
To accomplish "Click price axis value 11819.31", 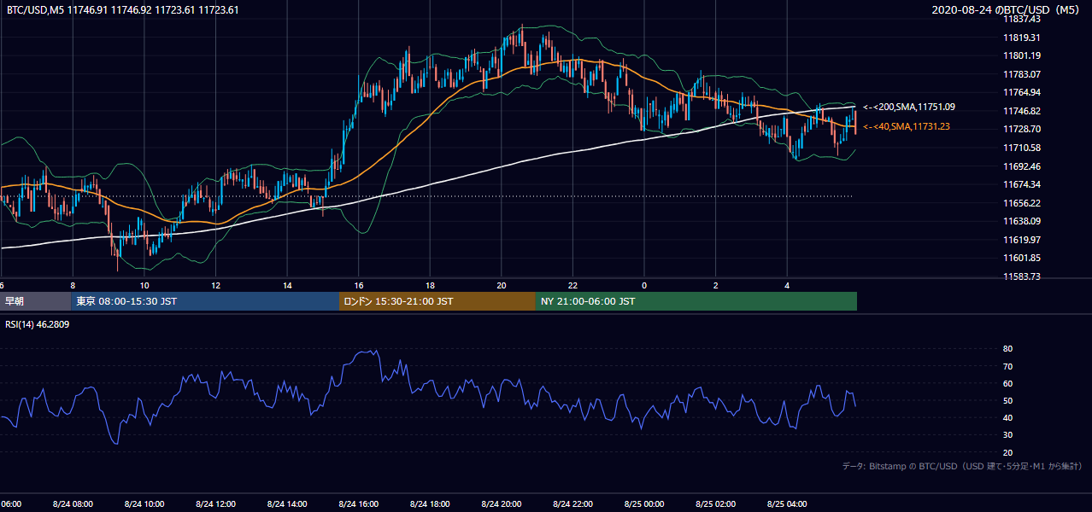I will click(1021, 38).
